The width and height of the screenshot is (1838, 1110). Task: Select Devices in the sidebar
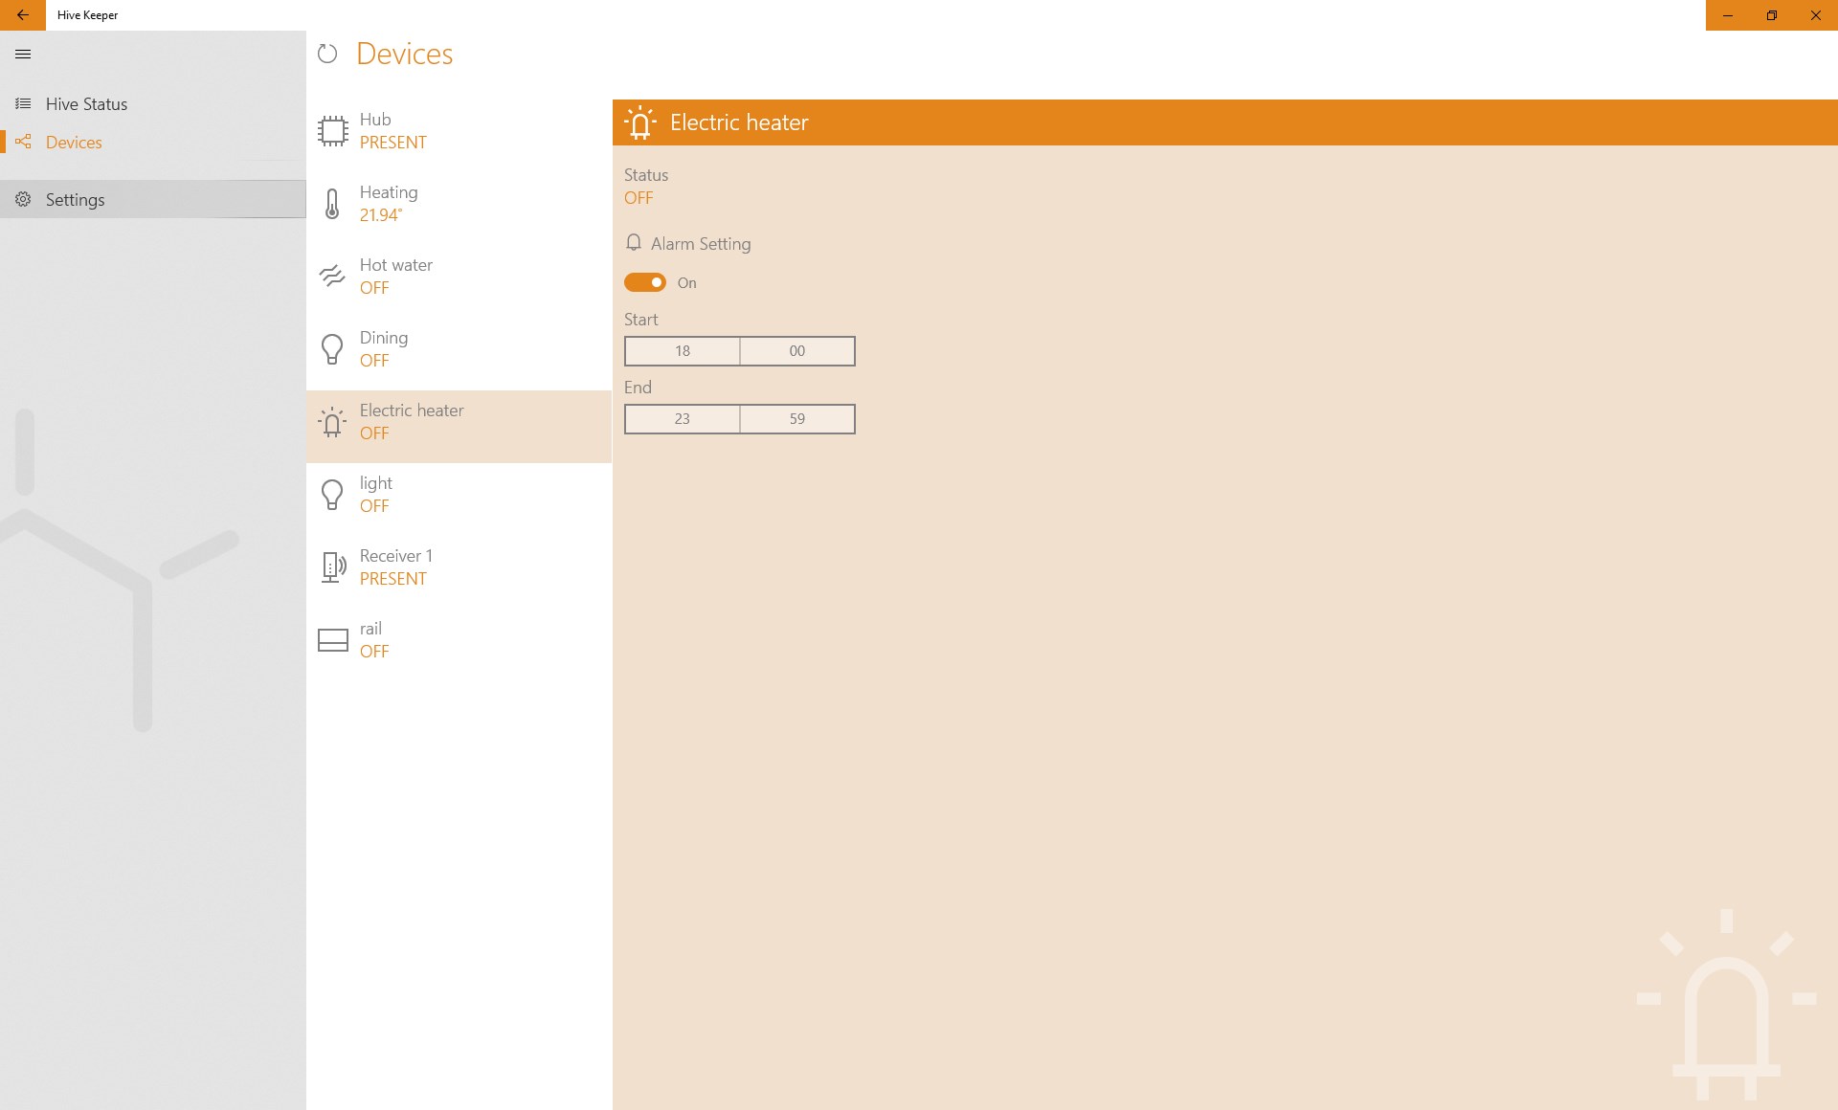[x=74, y=143]
